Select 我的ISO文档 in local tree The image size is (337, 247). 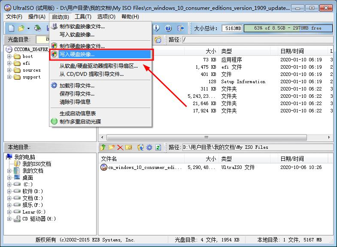point(37,164)
